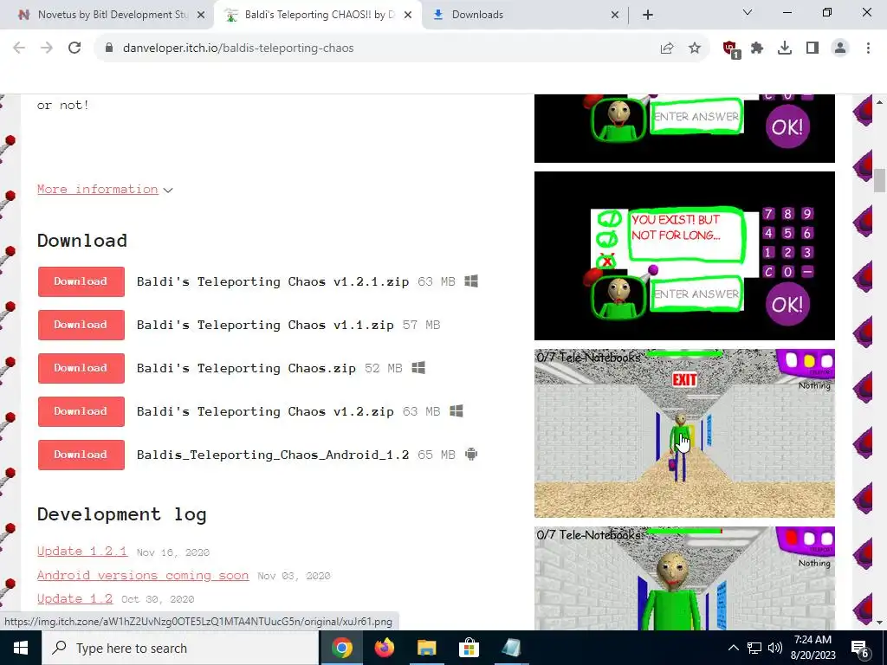Open Chrome from the taskbar

[x=341, y=648]
